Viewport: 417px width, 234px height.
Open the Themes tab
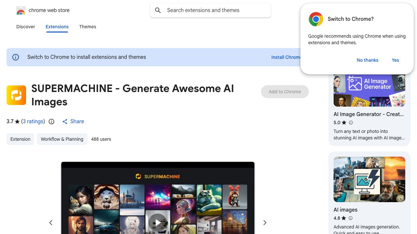[88, 27]
